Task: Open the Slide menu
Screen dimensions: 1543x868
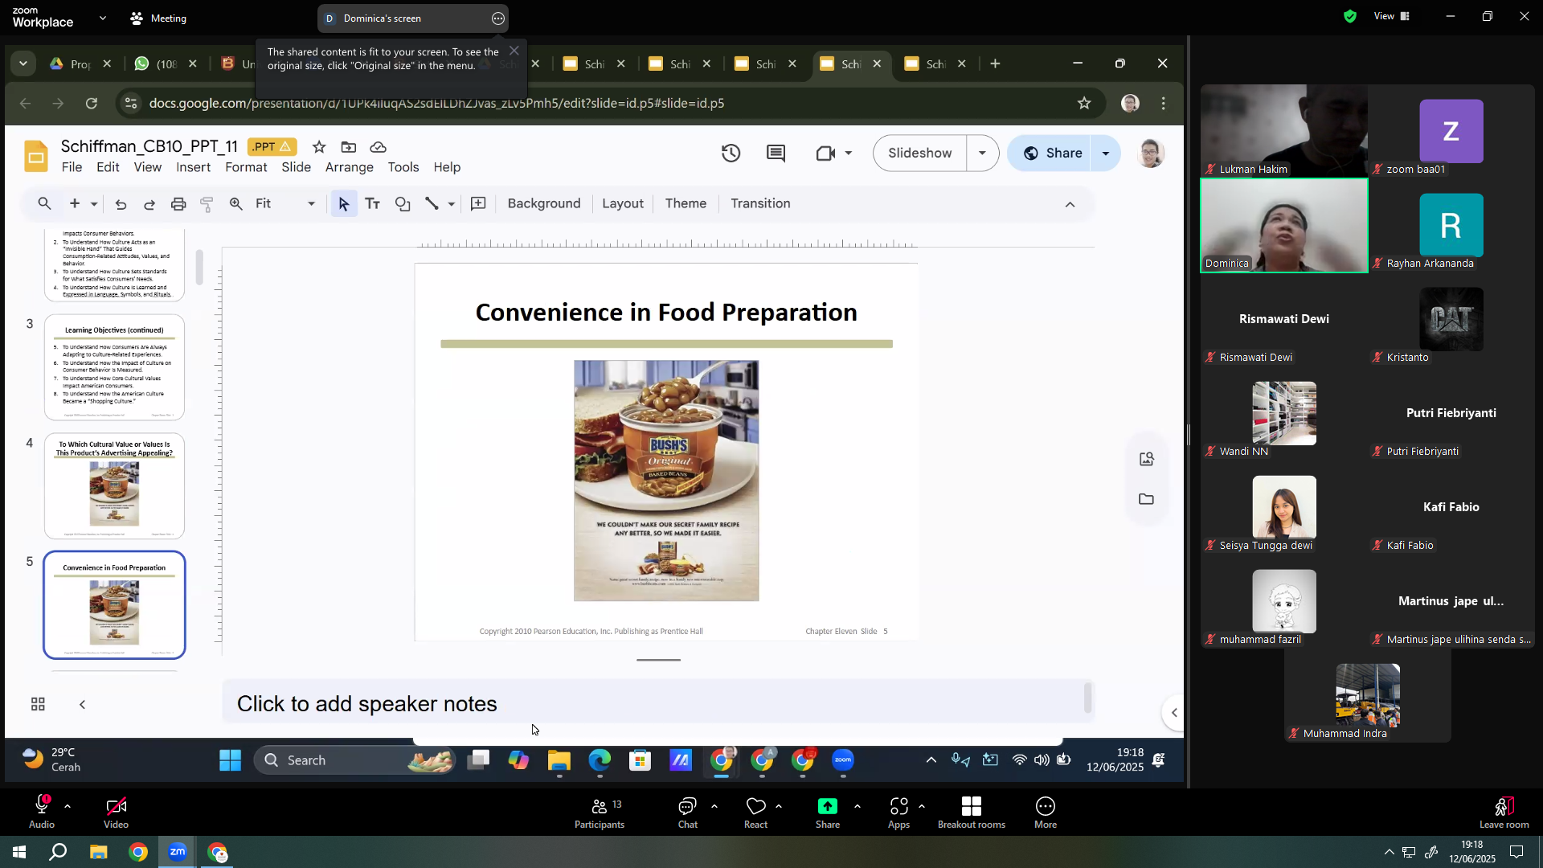Action: pyautogui.click(x=297, y=167)
